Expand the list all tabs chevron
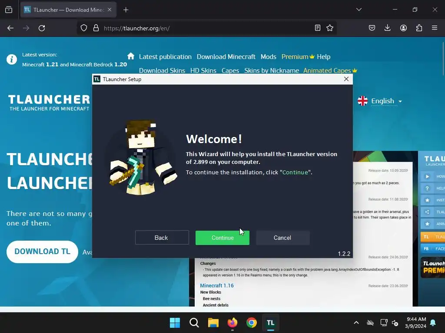This screenshot has height=333, width=445. [x=359, y=10]
